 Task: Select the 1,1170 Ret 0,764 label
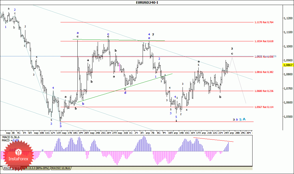pos(264,22)
